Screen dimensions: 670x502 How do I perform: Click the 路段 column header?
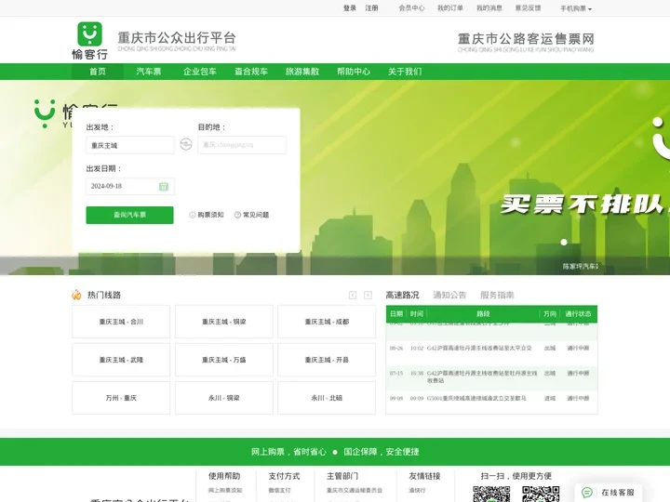pos(483,314)
